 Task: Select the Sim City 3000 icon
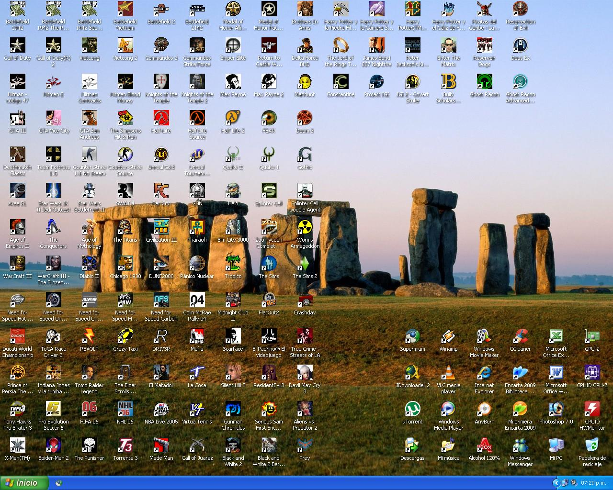233,232
